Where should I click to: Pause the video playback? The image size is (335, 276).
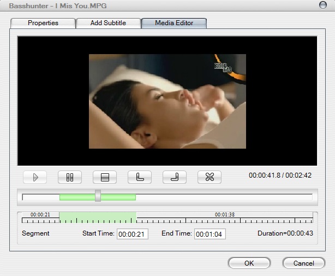[x=70, y=177]
